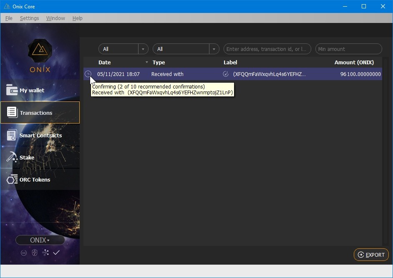Click the ORC Tokens hexagon icon
The height and width of the screenshot is (278, 393).
[12, 179]
